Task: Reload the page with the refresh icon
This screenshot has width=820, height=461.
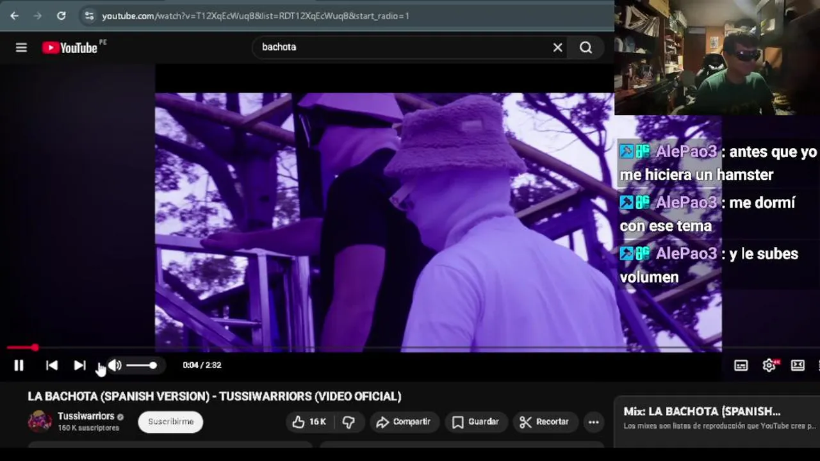Action: pyautogui.click(x=61, y=16)
